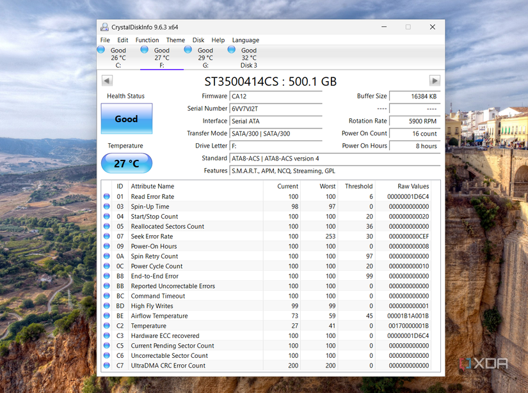Open the Theme menu

[175, 40]
